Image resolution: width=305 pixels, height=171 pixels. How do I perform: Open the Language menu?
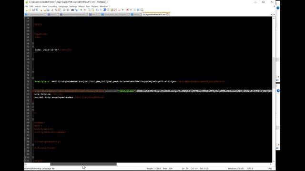click(x=63, y=6)
